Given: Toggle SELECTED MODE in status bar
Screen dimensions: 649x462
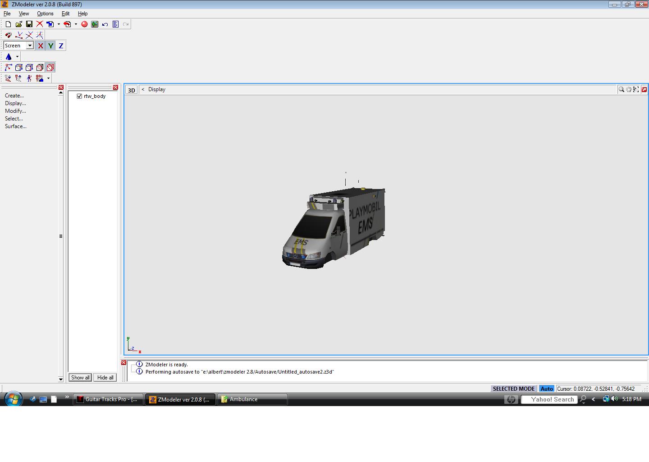Looking at the screenshot, I should click(513, 388).
